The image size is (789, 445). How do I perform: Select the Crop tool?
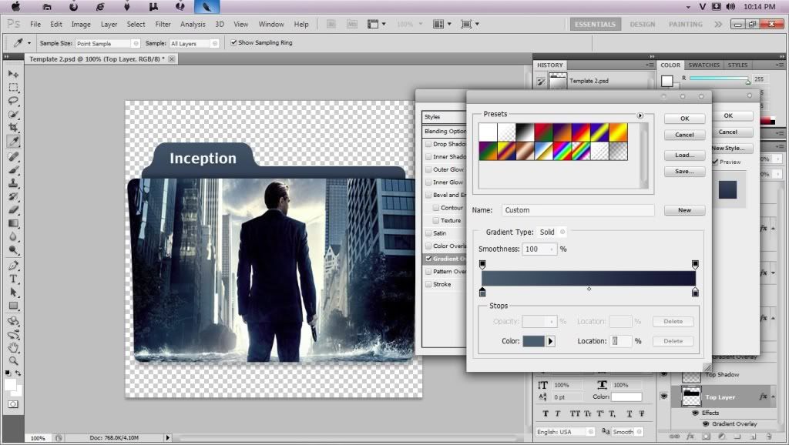pyautogui.click(x=13, y=127)
